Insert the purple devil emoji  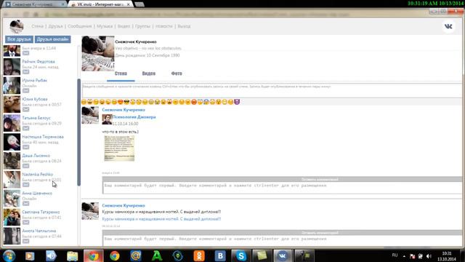point(237,102)
